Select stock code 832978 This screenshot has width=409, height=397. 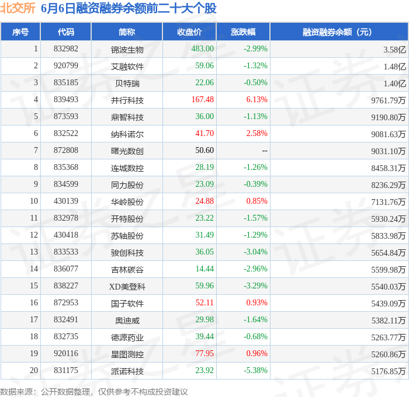click(x=65, y=218)
